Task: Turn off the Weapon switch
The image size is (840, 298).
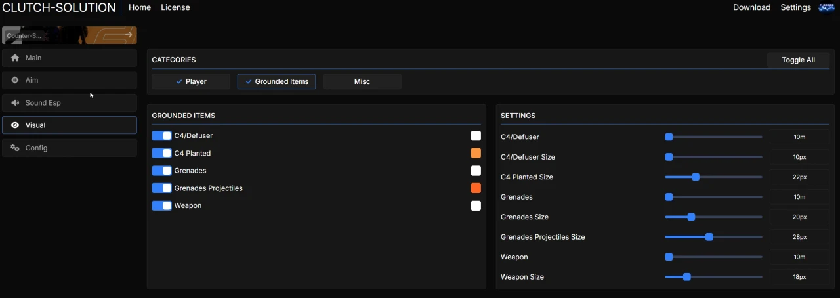Action: [x=161, y=205]
